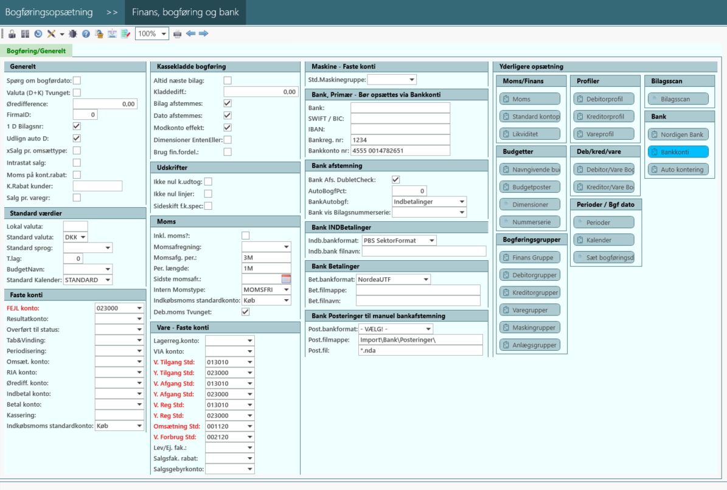Screen dimensions: 727x490
Task: Open calendar picker beside Sidste momsafr. field
Action: pyautogui.click(x=286, y=279)
